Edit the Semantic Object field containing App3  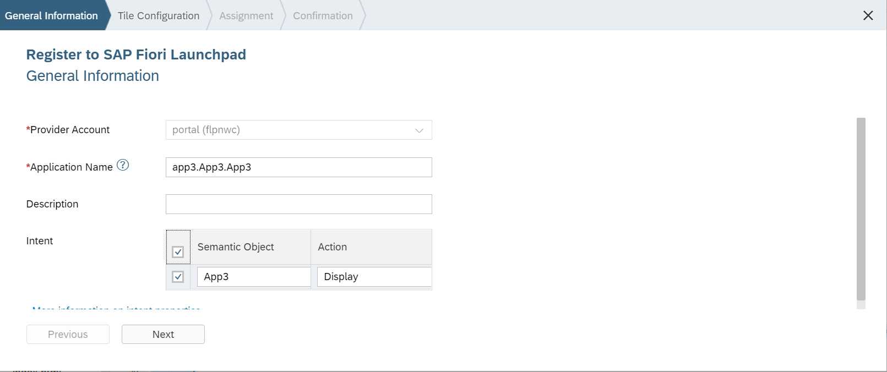pos(254,277)
